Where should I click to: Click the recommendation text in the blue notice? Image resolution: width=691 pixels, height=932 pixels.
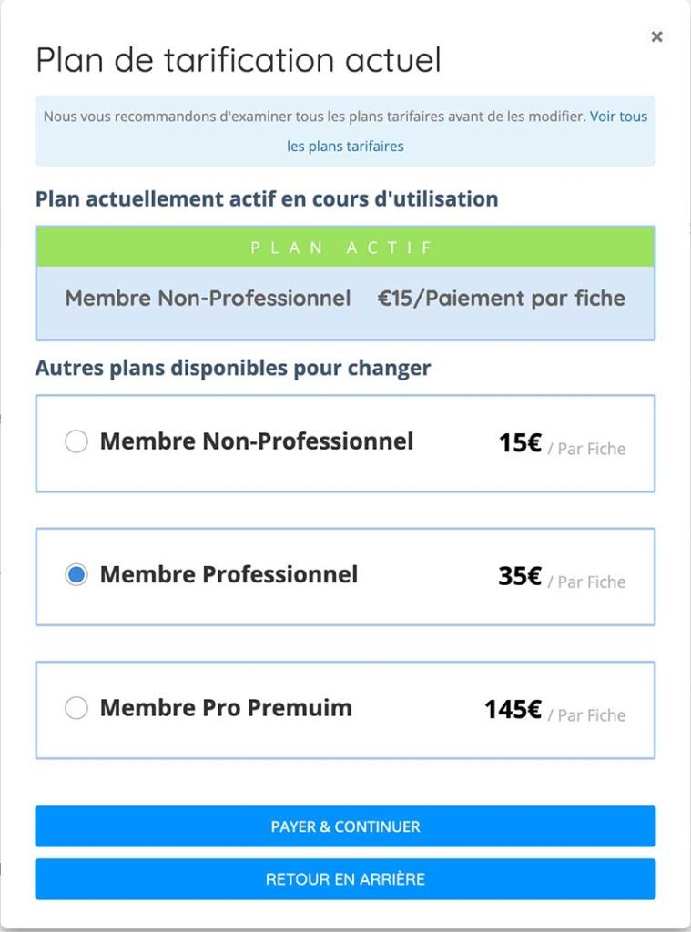click(314, 117)
